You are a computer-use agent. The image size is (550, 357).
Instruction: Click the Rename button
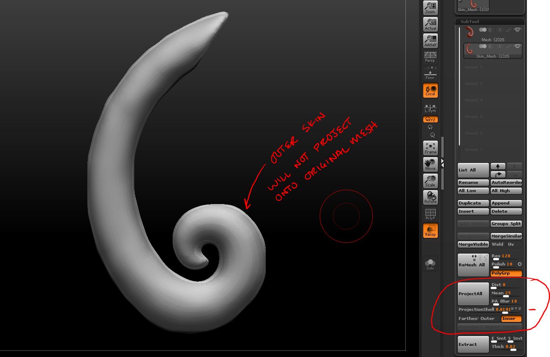pyautogui.click(x=473, y=182)
